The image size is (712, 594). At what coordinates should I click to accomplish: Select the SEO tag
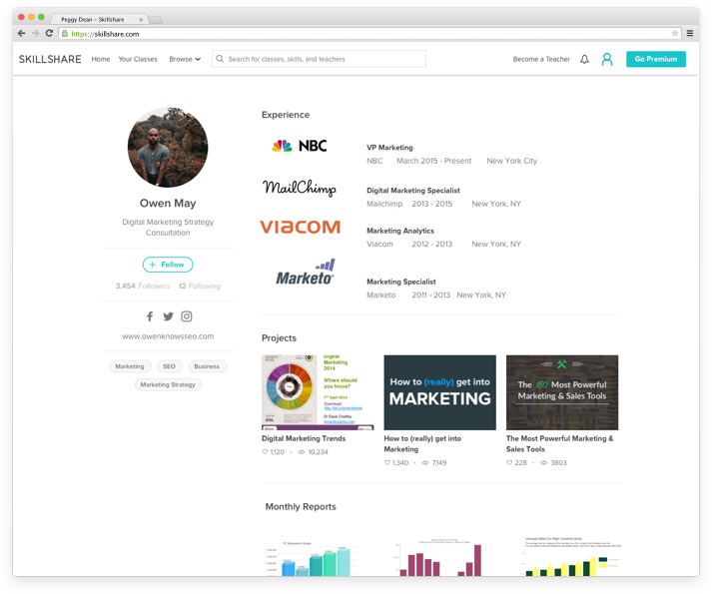[170, 366]
